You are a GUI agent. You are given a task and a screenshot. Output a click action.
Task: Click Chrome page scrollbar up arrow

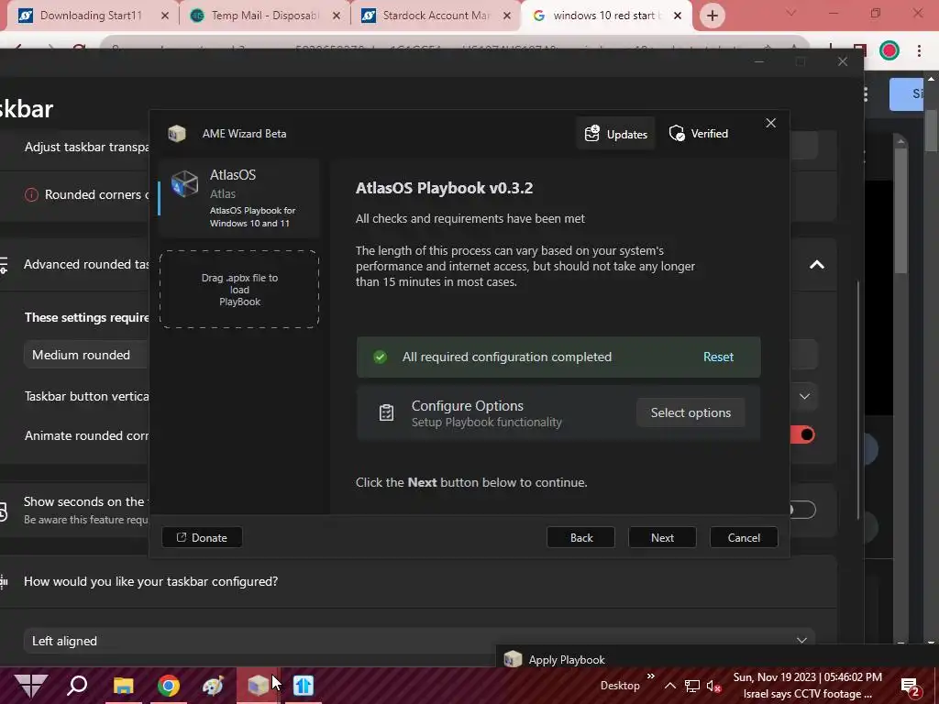click(932, 79)
